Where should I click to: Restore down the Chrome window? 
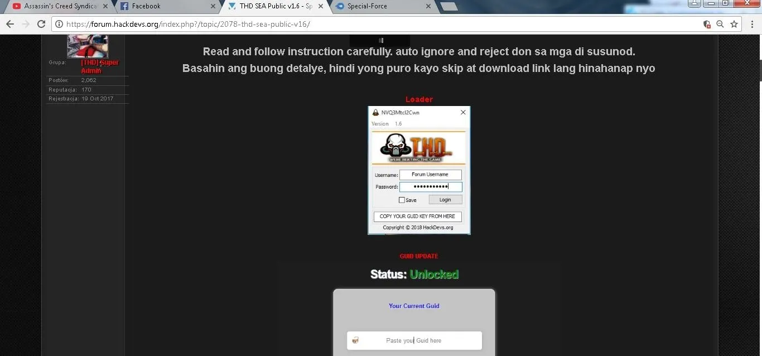point(726,3)
